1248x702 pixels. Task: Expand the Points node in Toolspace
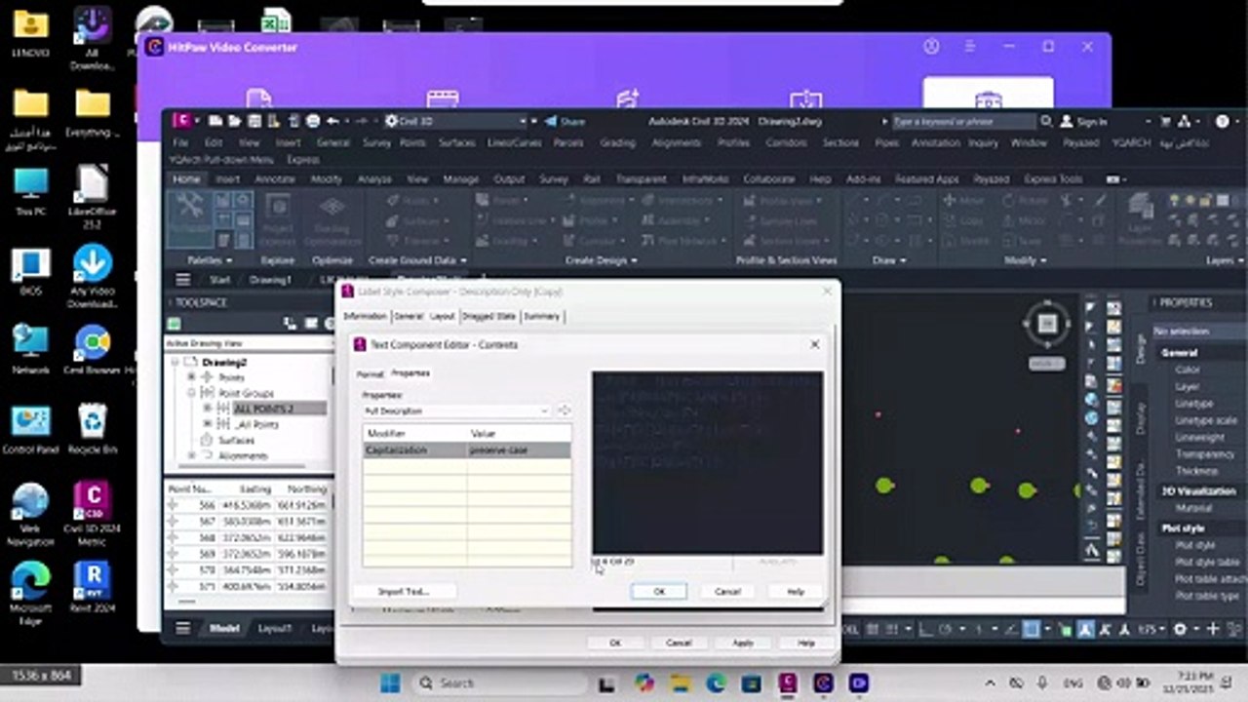coord(191,377)
